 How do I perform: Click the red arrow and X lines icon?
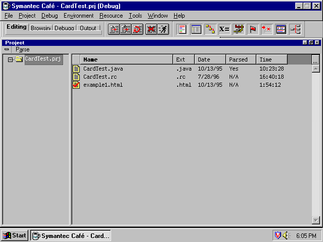coord(267,29)
